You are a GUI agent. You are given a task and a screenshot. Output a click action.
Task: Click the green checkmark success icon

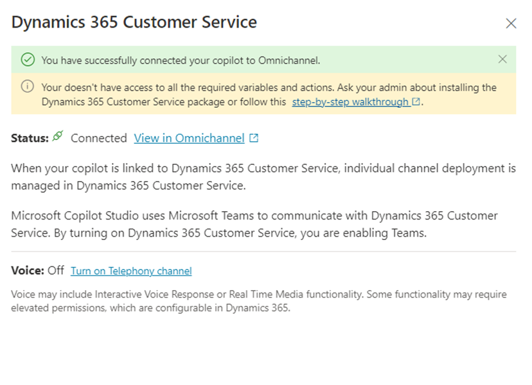(x=27, y=60)
